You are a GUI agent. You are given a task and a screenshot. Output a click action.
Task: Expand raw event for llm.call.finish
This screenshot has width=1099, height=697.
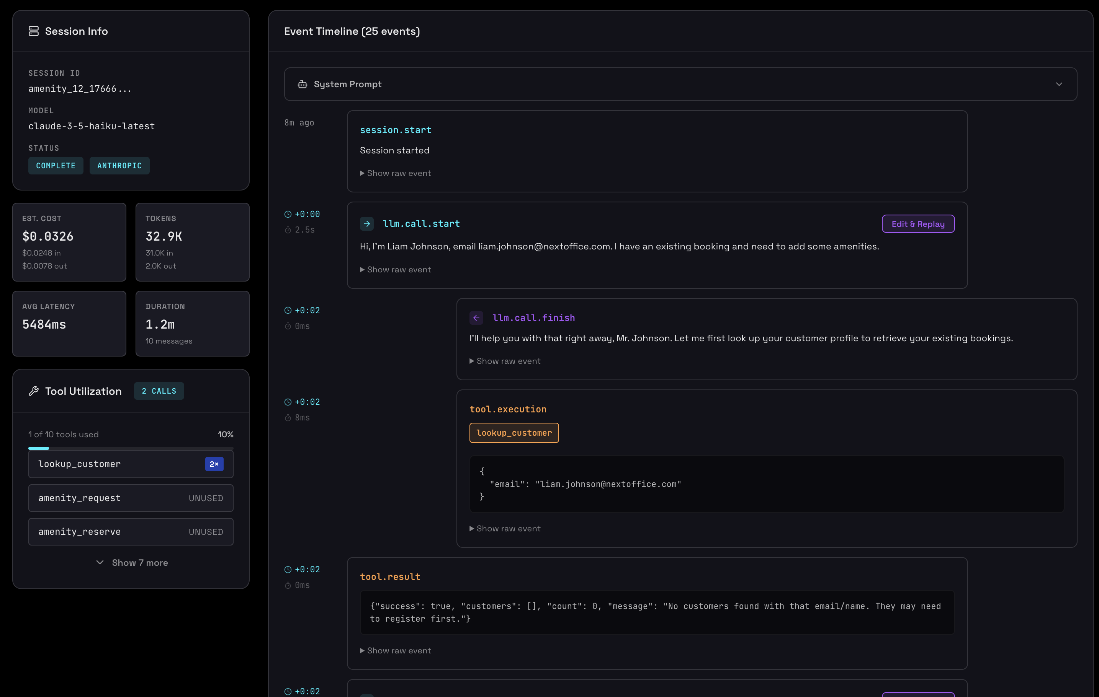(x=505, y=361)
